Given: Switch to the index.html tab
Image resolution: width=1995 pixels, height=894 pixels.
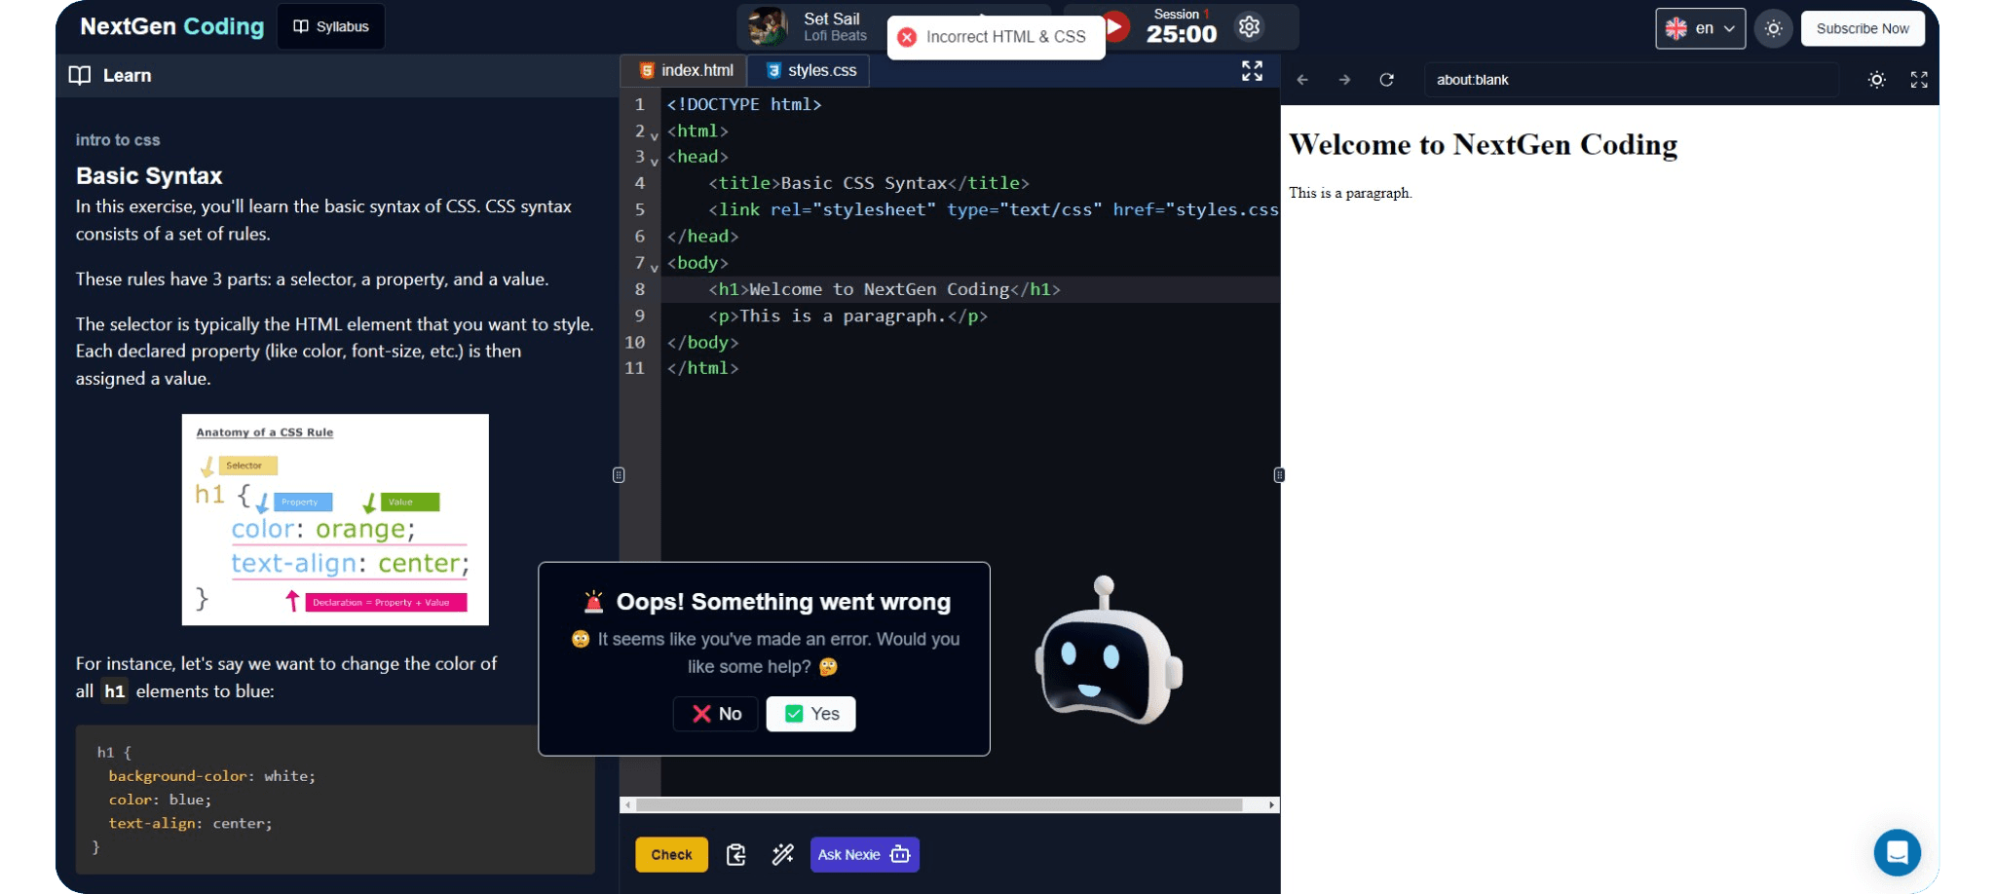Looking at the screenshot, I should pyautogui.click(x=686, y=70).
